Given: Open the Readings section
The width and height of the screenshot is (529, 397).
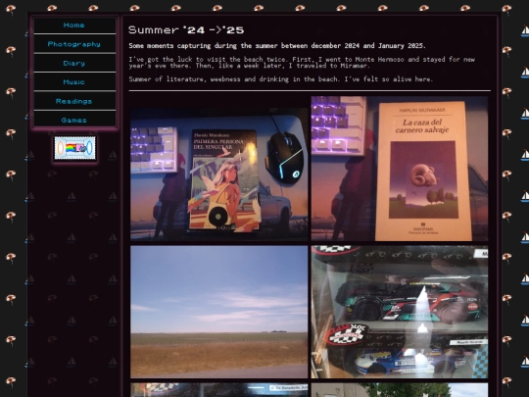Looking at the screenshot, I should [74, 101].
